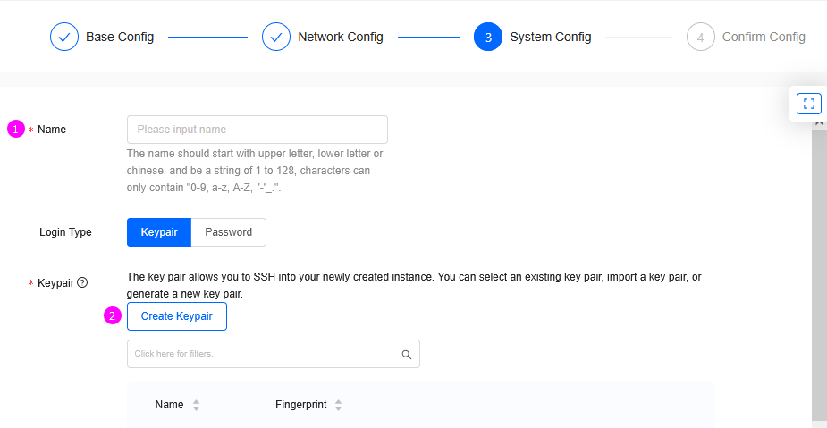
Task: Sort the table by Name column arrows
Action: [x=196, y=405]
